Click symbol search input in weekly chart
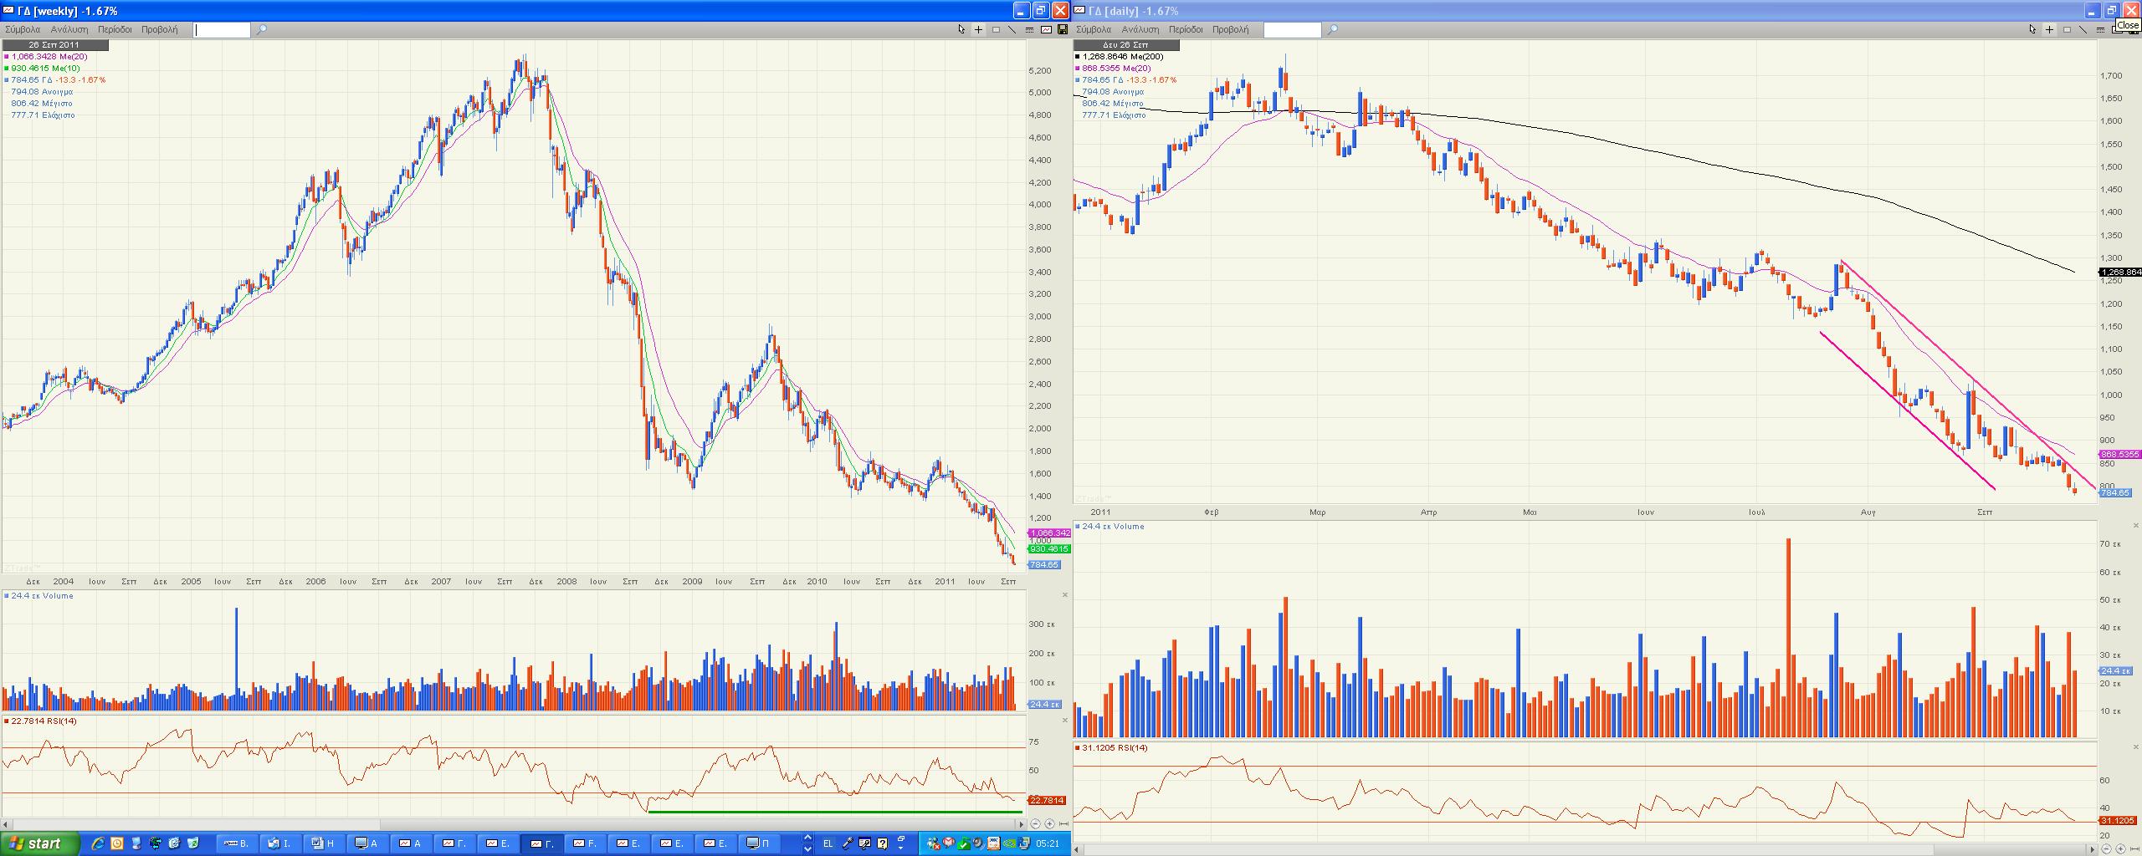 coord(222,30)
